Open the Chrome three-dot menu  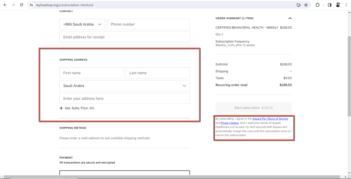click(346, 5)
